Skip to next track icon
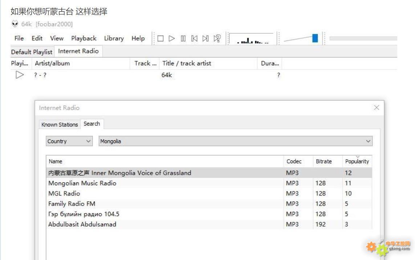 pyautogui.click(x=206, y=38)
